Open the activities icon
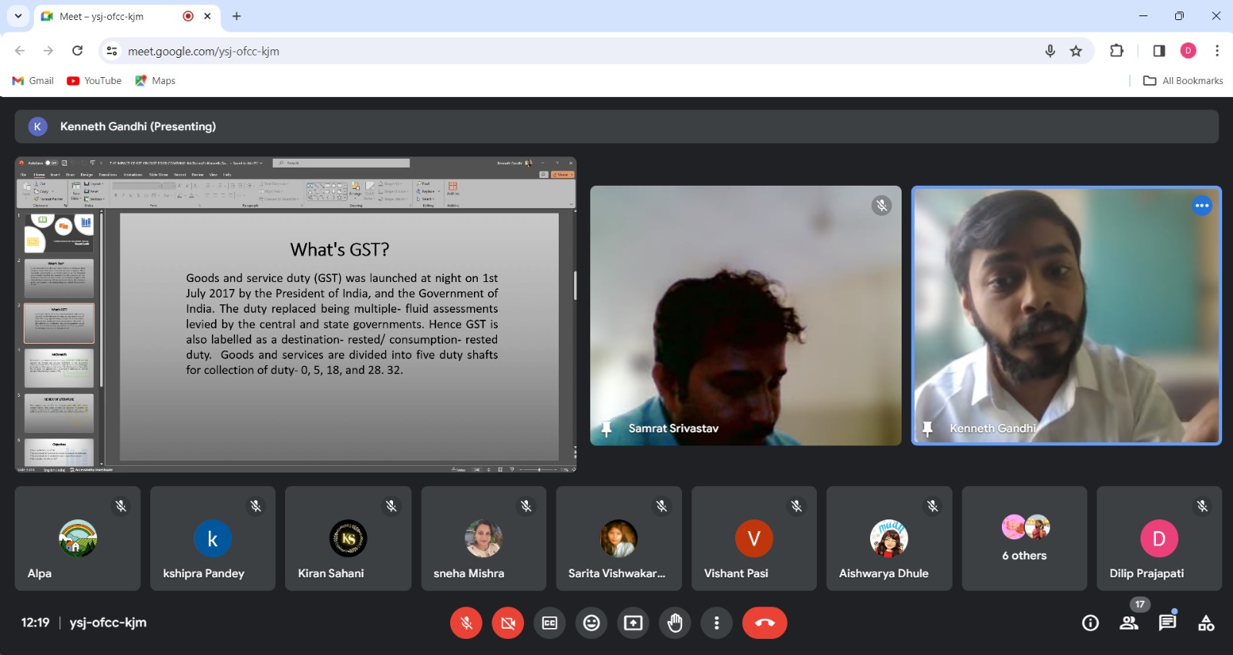This screenshot has height=655, width=1233. [1205, 623]
